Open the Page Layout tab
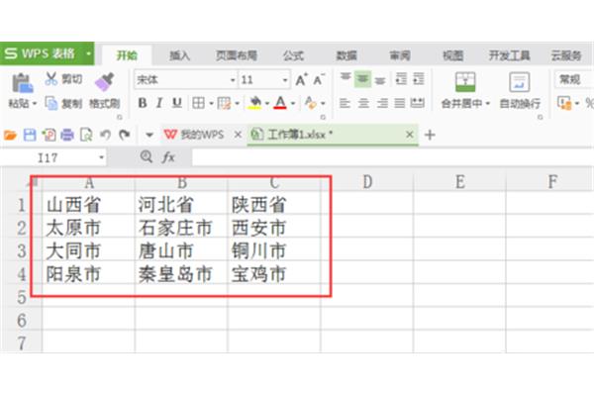The width and height of the screenshot is (594, 396). tap(237, 55)
